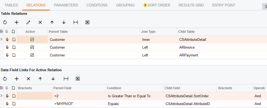
Task: Delete the selected table relation row
Action: (x=40, y=22)
